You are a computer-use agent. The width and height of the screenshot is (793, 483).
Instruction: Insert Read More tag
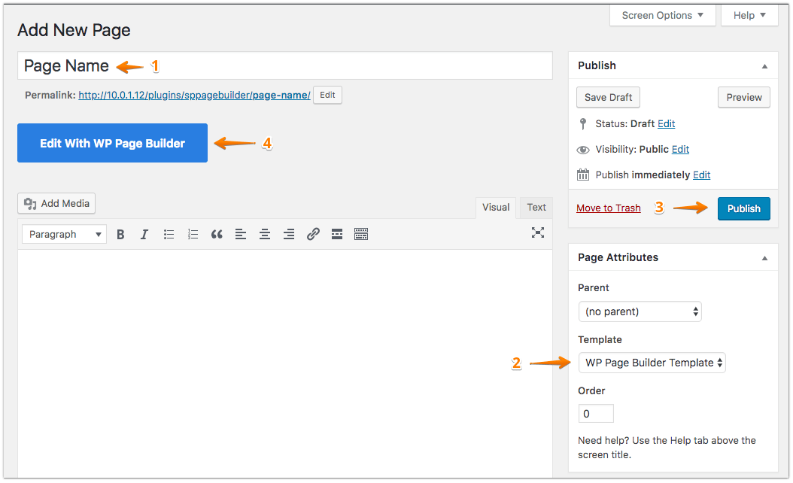point(337,234)
